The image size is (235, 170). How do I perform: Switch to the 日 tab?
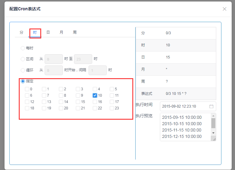pos(48,32)
